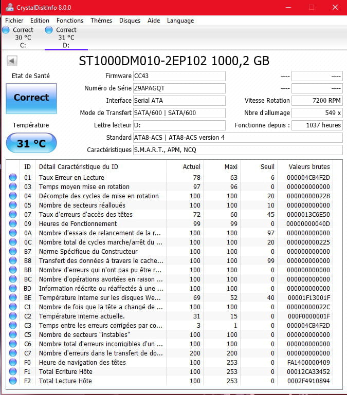Click the Numéro de Série field
Image resolution: width=347 pixels, height=395 pixels.
[x=179, y=88]
